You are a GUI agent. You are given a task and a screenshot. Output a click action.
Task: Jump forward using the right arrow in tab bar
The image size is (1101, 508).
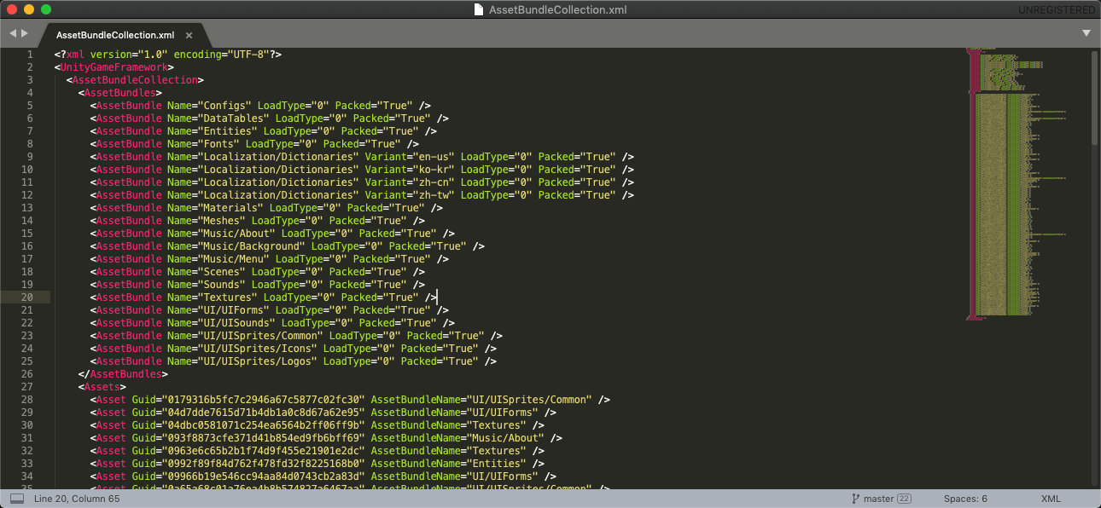click(x=25, y=33)
